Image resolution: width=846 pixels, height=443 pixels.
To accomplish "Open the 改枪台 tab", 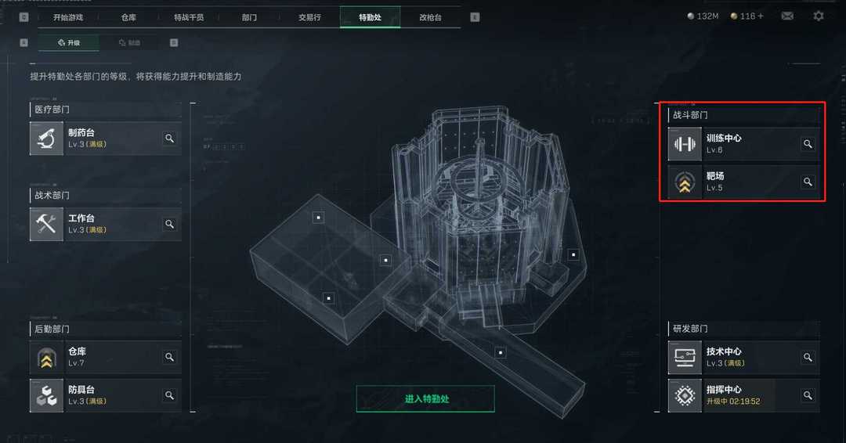I will click(431, 17).
